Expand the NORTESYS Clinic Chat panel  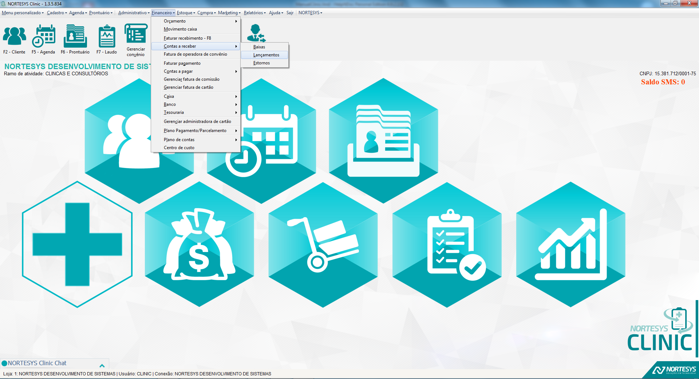[x=102, y=366]
